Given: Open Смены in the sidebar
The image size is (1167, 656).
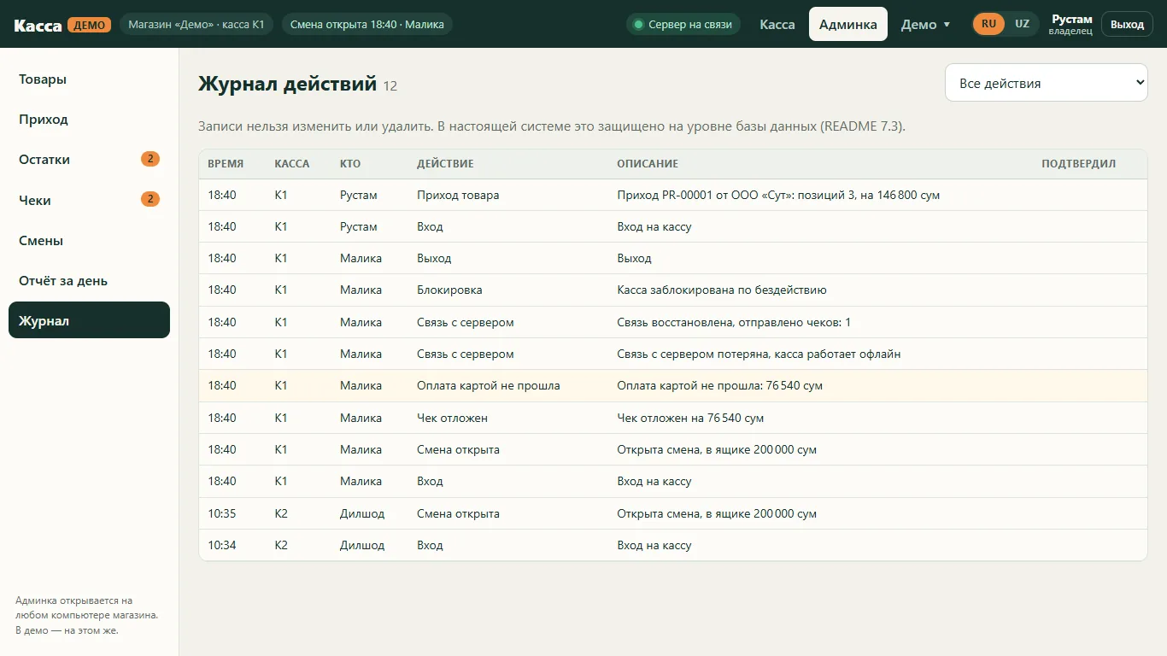Looking at the screenshot, I should (x=89, y=241).
